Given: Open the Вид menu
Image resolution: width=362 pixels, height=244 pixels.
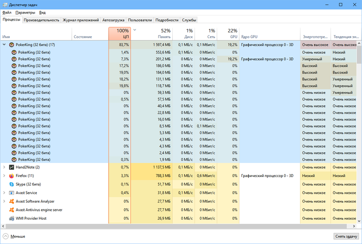Looking at the screenshot, I should 42,12.
